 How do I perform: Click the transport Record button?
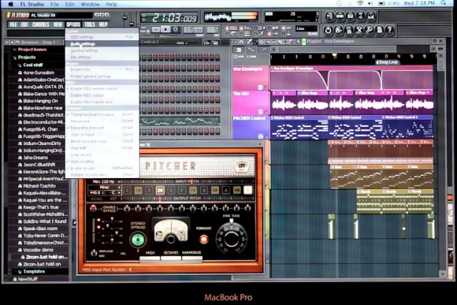tap(175, 29)
